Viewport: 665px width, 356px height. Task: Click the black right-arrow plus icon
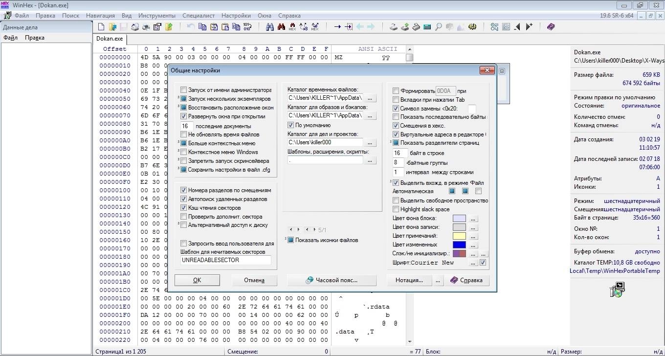[529, 27]
